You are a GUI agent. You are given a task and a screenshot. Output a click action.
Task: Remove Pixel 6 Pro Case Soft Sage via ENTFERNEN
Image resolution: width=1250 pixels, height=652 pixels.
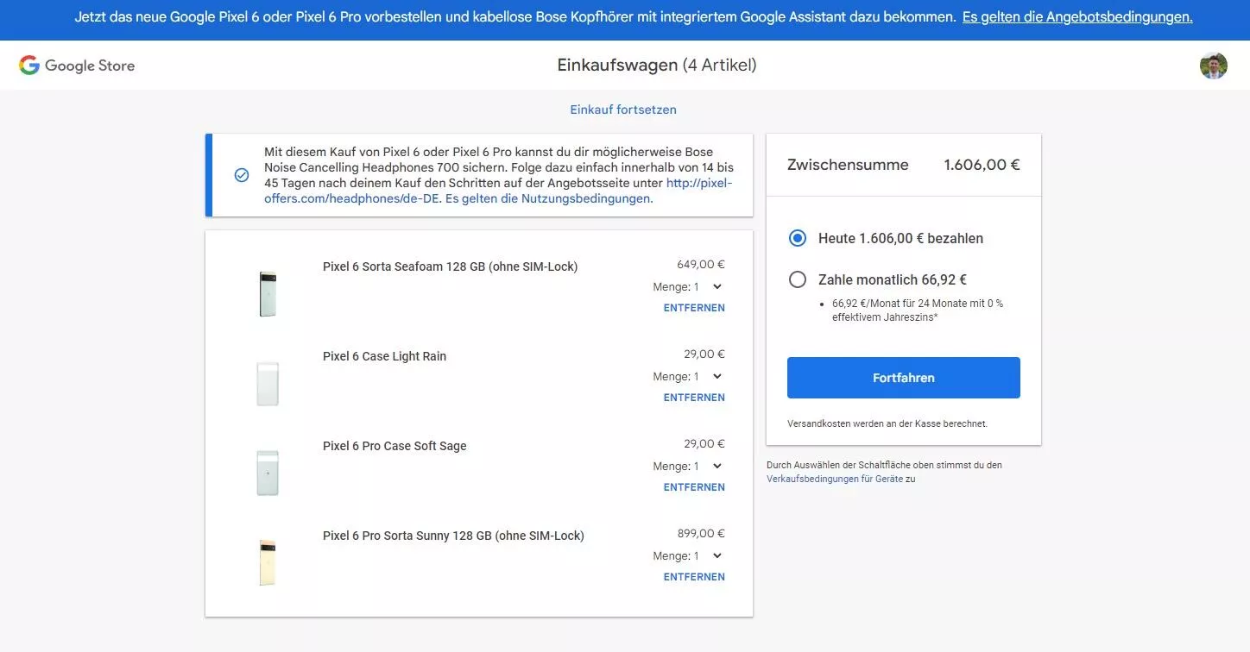(x=694, y=487)
